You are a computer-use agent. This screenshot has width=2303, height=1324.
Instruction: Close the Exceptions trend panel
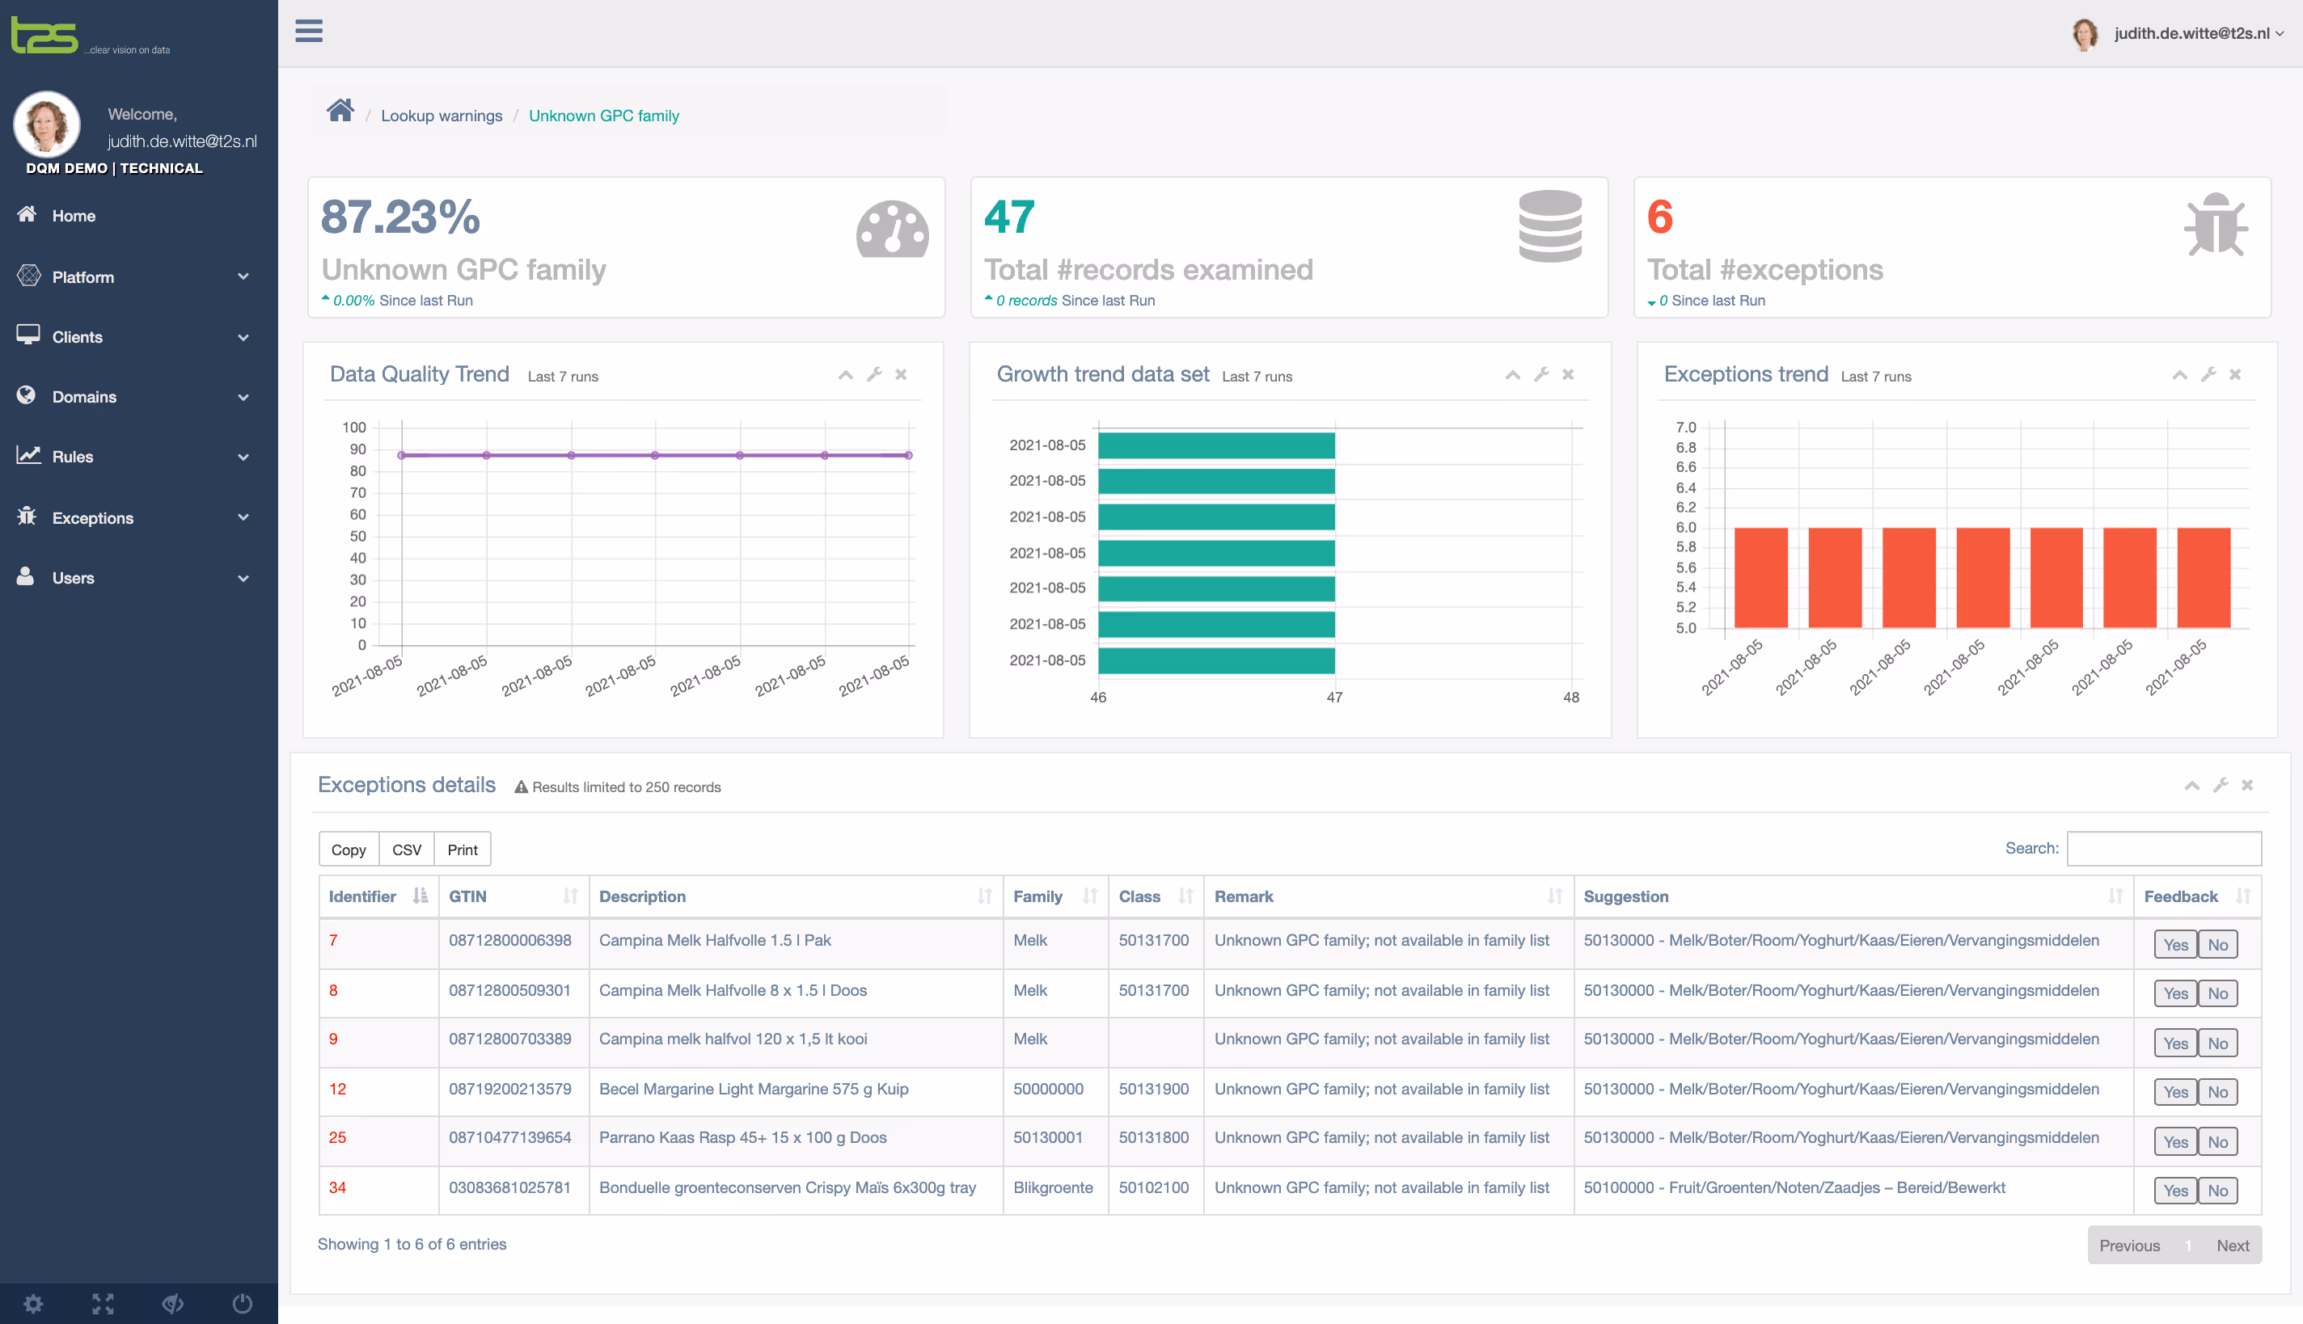[x=2235, y=375]
